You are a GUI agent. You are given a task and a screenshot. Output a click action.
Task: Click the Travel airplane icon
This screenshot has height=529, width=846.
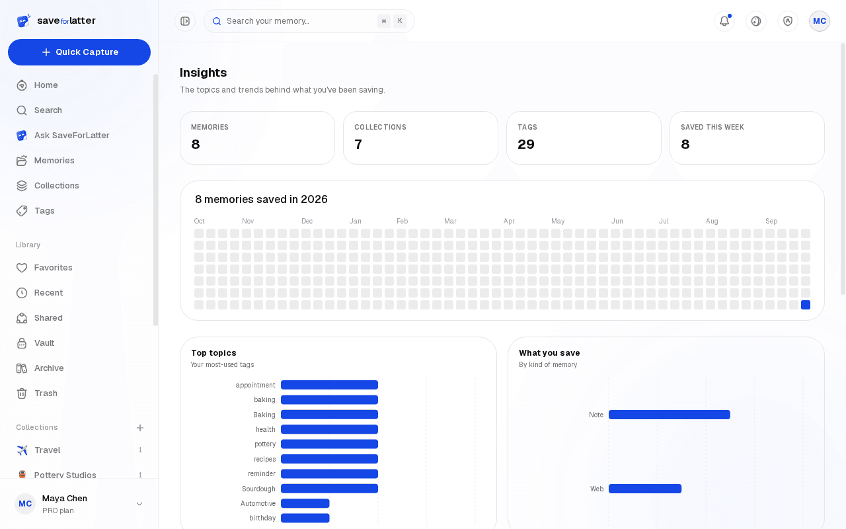[22, 450]
